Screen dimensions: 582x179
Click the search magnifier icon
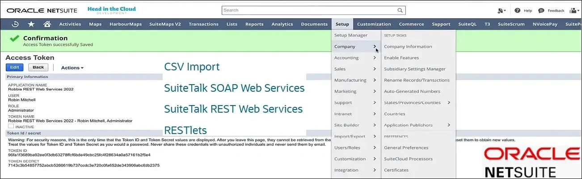(399, 10)
